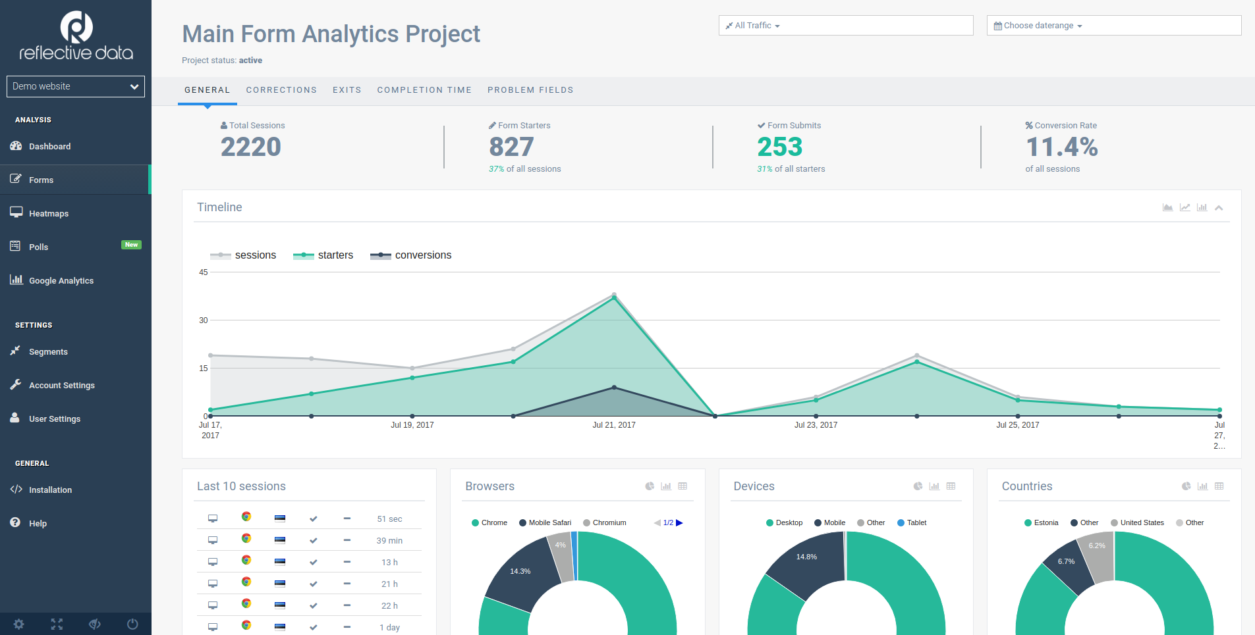Show Countries as pie chart

click(1186, 486)
